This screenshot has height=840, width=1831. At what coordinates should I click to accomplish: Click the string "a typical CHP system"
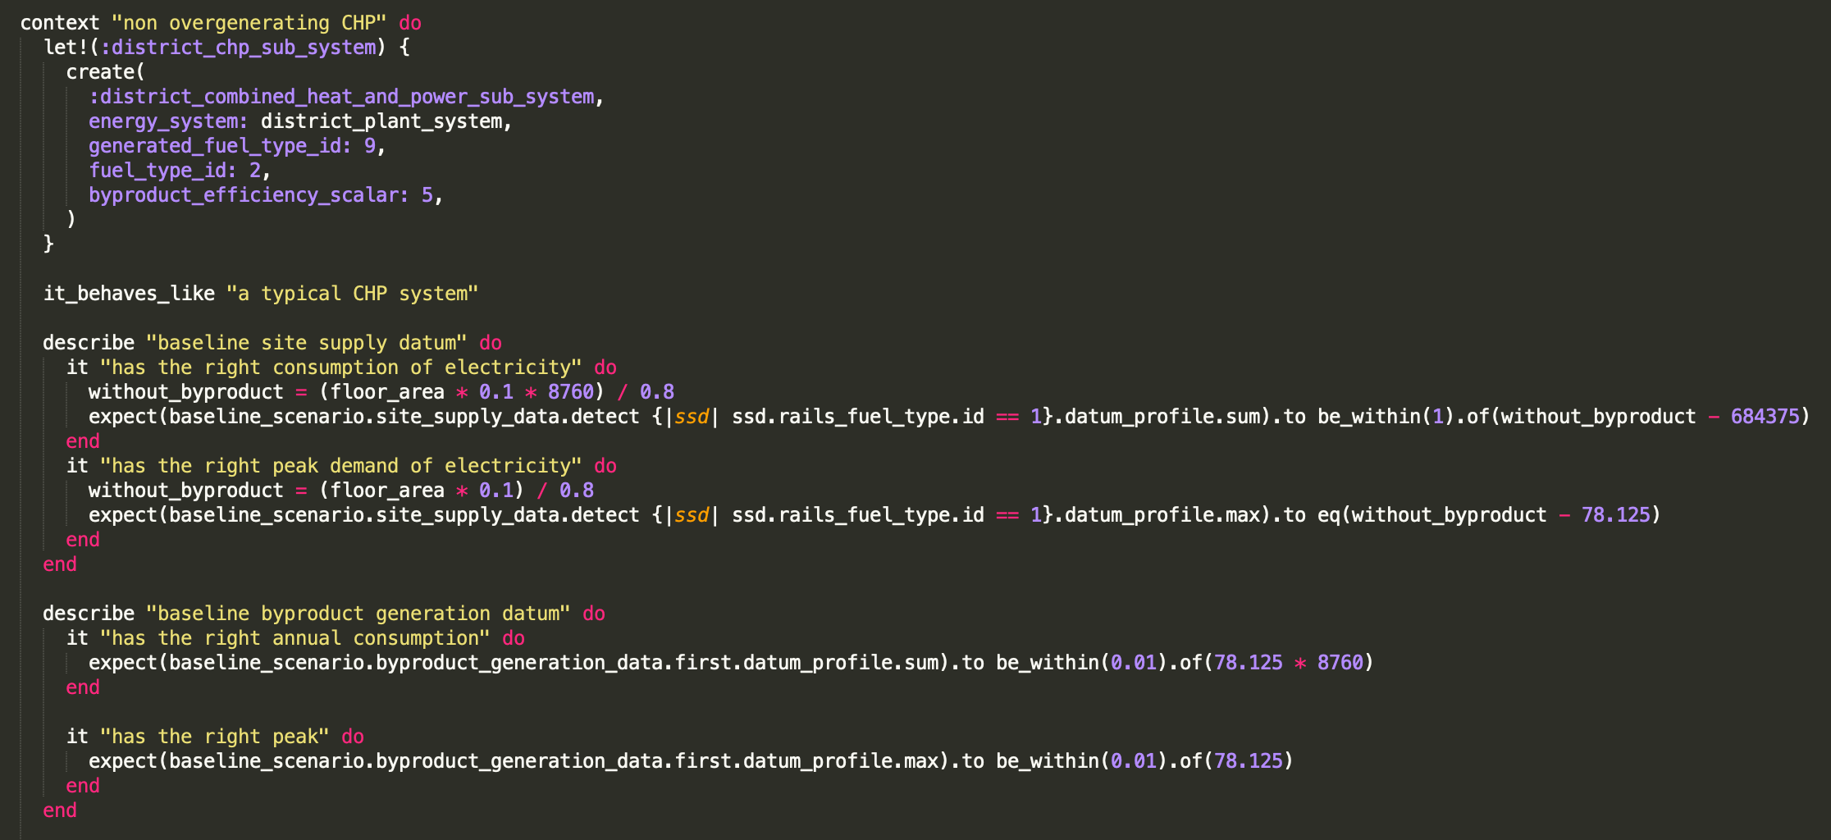click(x=353, y=294)
